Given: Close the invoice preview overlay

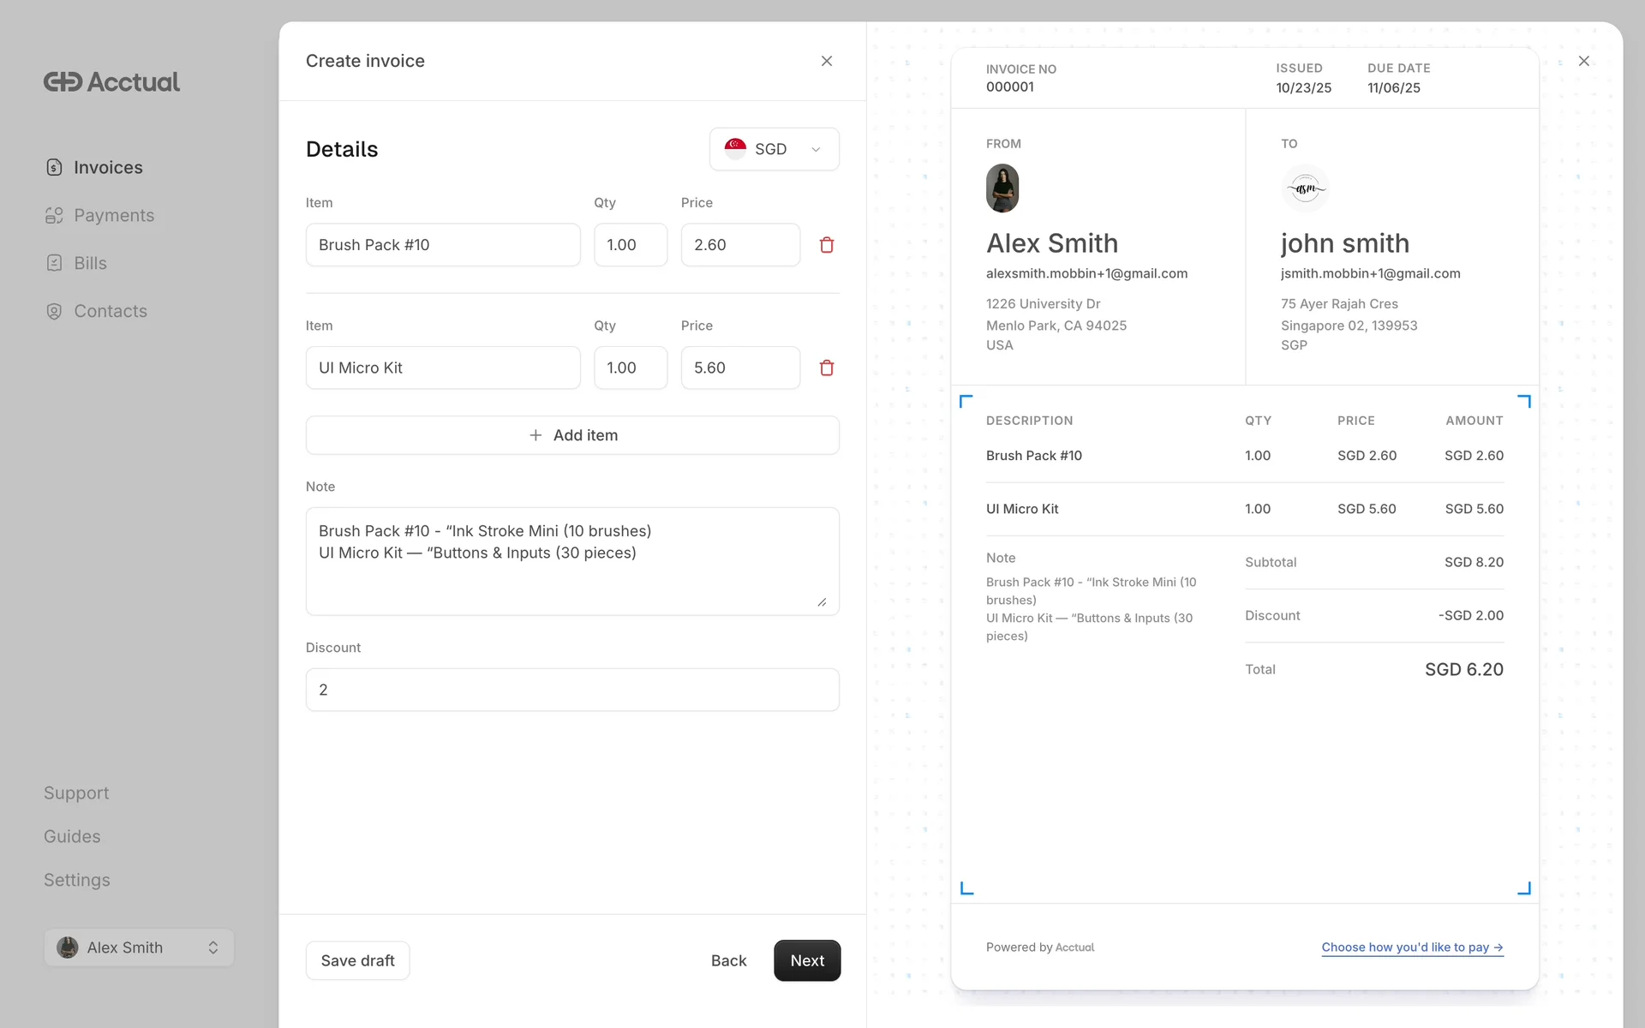Looking at the screenshot, I should (x=1583, y=61).
